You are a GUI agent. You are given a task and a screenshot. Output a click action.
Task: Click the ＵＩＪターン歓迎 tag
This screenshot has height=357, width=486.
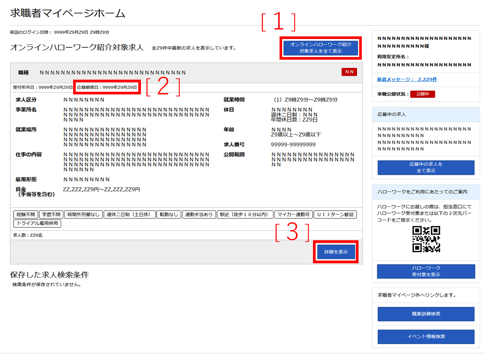point(335,214)
